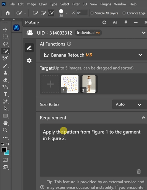Select the Eyedropper tool

(x=5, y=58)
